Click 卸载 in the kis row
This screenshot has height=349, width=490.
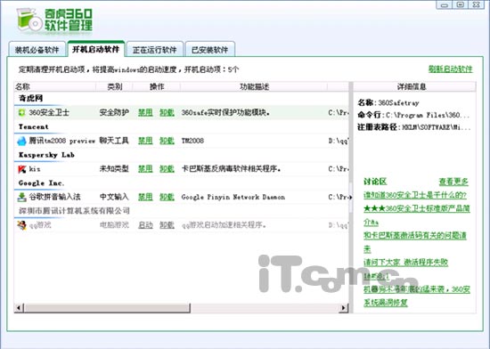(x=167, y=169)
